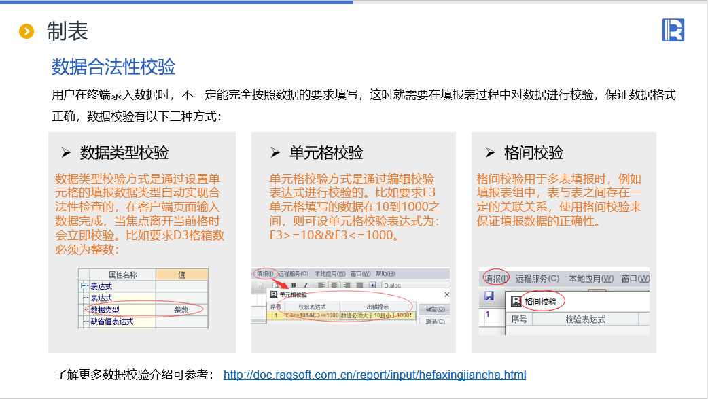The image size is (708, 399).
Task: Click the orange chevron icon beside 制表
Action: 26,31
